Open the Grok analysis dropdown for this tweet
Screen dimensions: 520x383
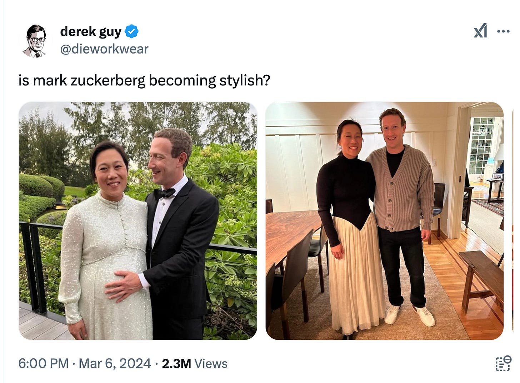tap(480, 31)
